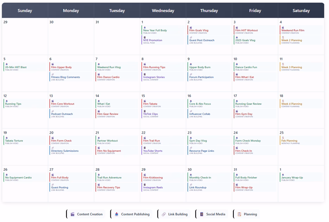This screenshot has width=329, height=222.
Task: Open the Running Gear Review event
Action: (x=255, y=104)
